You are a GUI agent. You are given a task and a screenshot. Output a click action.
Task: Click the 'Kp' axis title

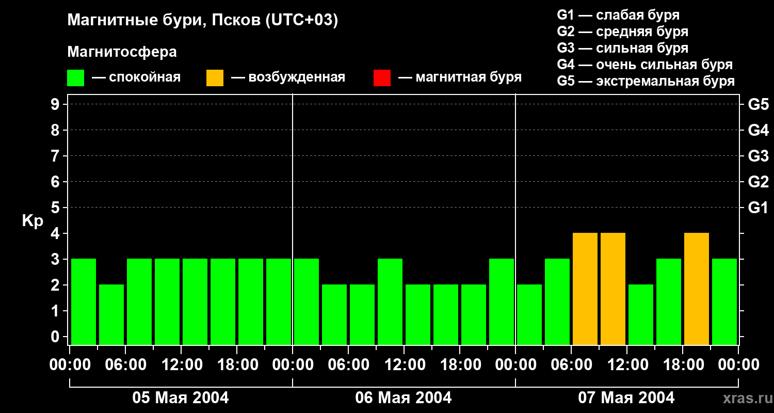[x=33, y=221]
